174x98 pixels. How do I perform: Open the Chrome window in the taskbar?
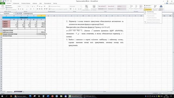coord(21,96)
